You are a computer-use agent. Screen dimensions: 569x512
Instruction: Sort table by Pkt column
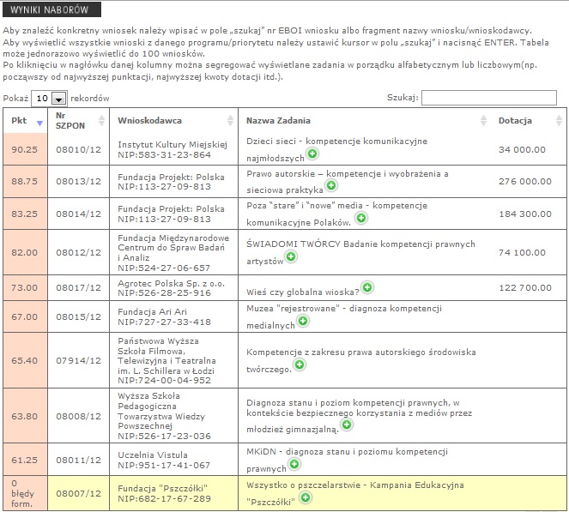pos(26,121)
